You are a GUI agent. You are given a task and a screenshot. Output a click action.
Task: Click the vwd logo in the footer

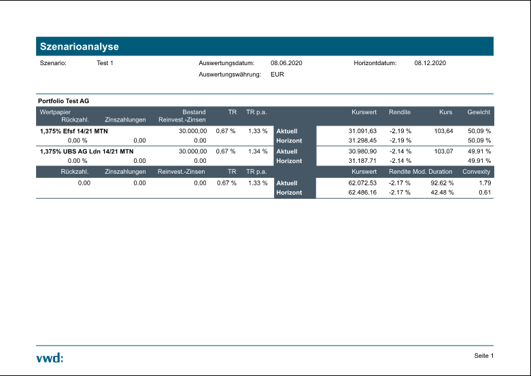[x=50, y=358]
